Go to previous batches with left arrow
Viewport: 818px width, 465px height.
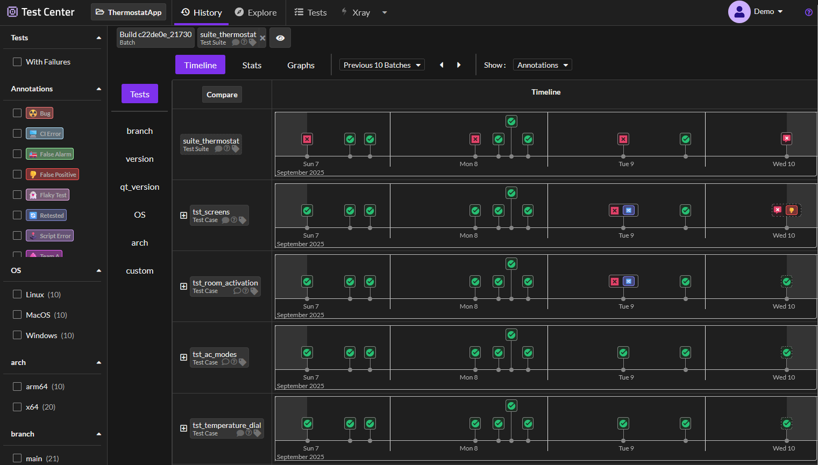point(442,65)
